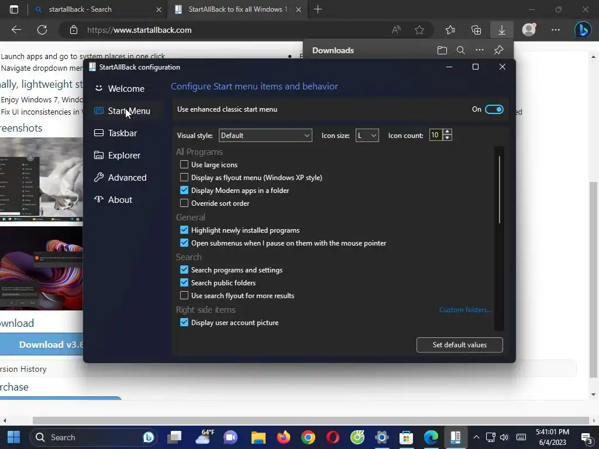
Task: Enable Use large icons checkbox
Action: (x=184, y=164)
